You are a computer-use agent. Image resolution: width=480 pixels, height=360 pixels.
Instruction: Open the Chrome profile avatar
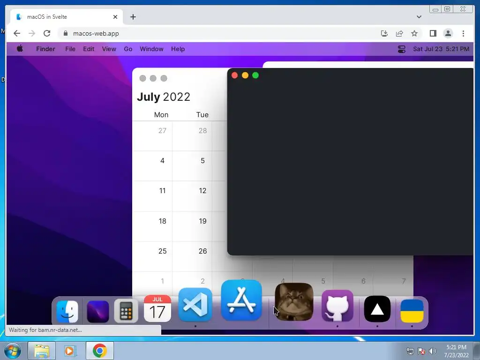(x=448, y=33)
